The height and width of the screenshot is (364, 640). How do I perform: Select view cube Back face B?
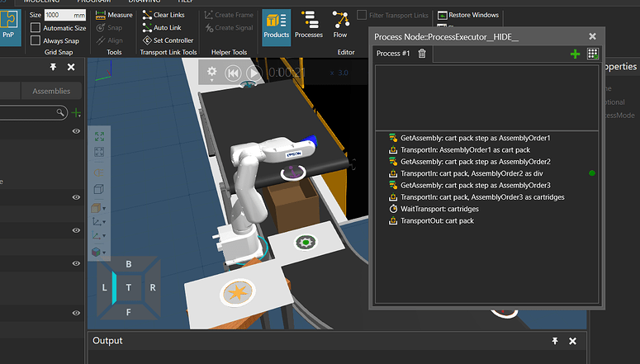point(129,264)
